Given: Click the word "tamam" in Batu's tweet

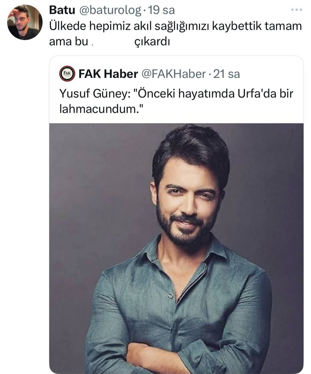Looking at the screenshot, I should (283, 26).
